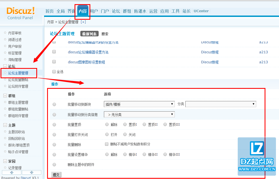Tick the 全选 select-all checkbox
The height and width of the screenshot is (179, 279).
pyautogui.click(x=54, y=72)
